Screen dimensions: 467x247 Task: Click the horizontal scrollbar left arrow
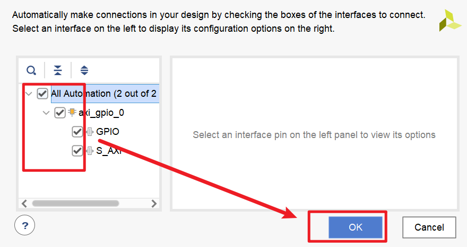[x=24, y=203]
